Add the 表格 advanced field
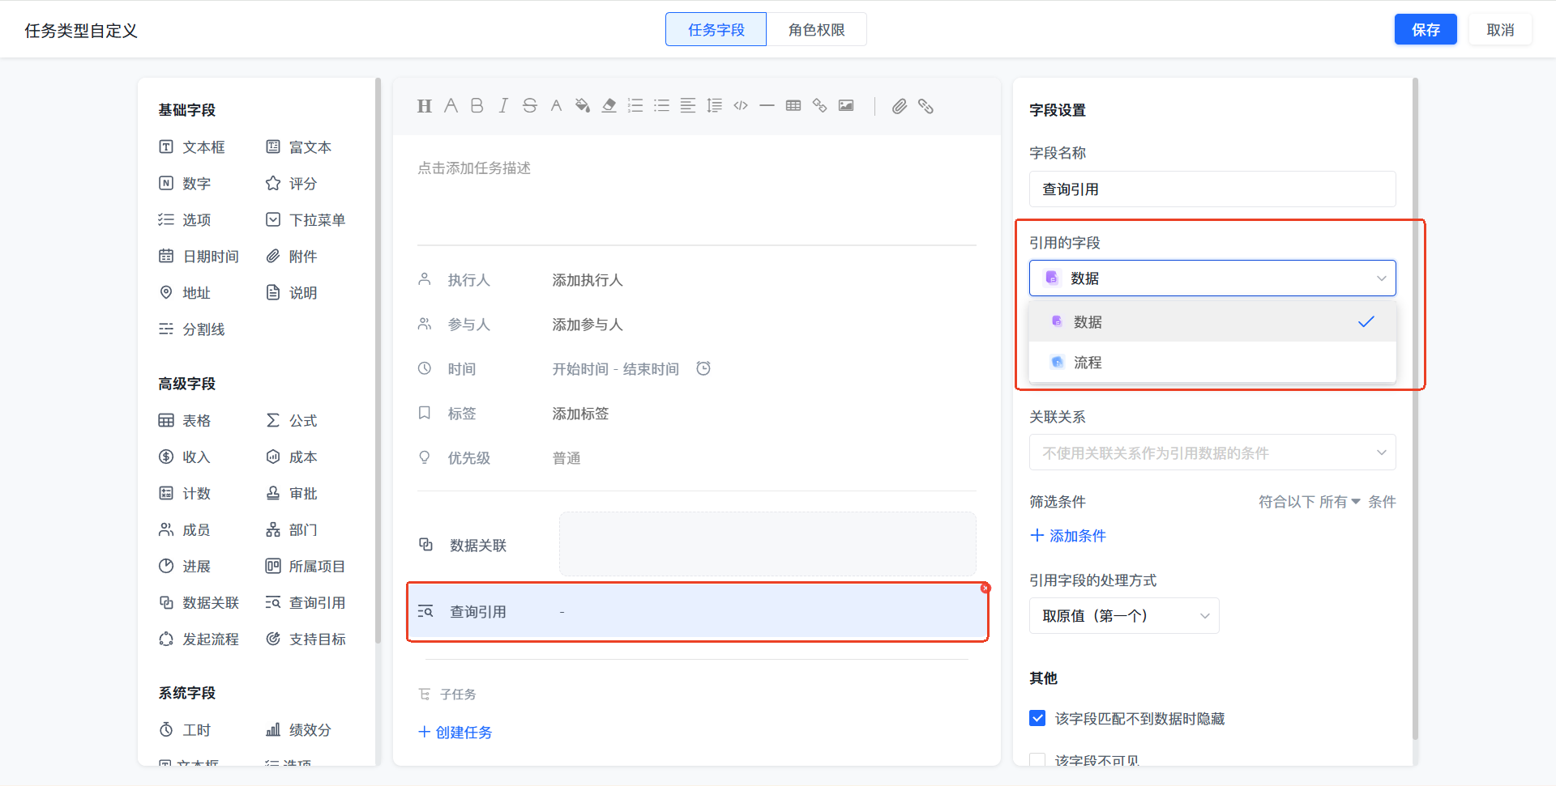This screenshot has width=1556, height=786. tap(185, 421)
